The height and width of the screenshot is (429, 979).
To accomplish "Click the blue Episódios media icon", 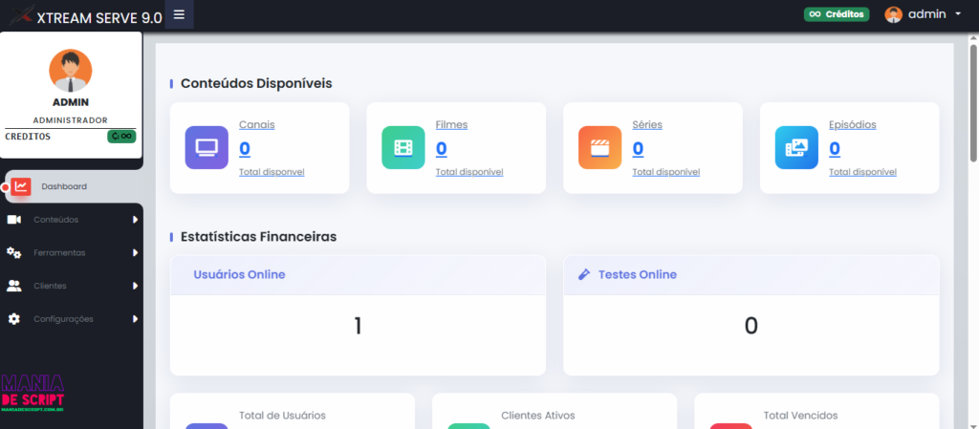I will [x=796, y=147].
